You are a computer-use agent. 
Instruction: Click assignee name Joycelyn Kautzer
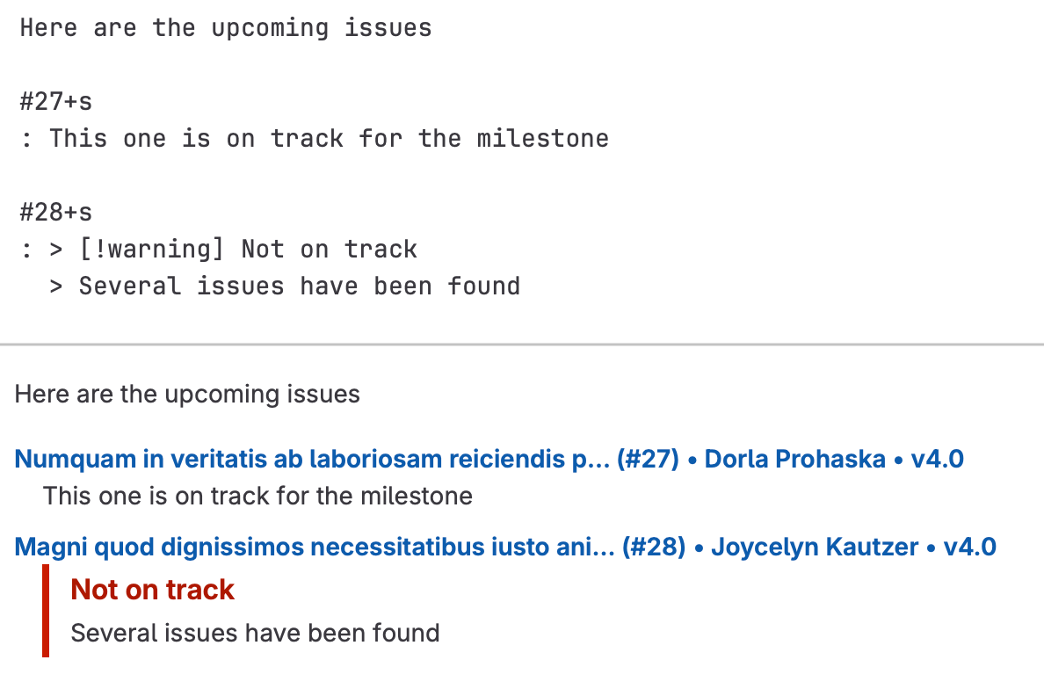[814, 548]
